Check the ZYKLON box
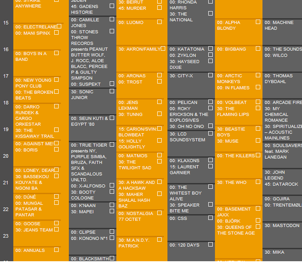This screenshot has height=267, width=302. click(x=211, y=55)
